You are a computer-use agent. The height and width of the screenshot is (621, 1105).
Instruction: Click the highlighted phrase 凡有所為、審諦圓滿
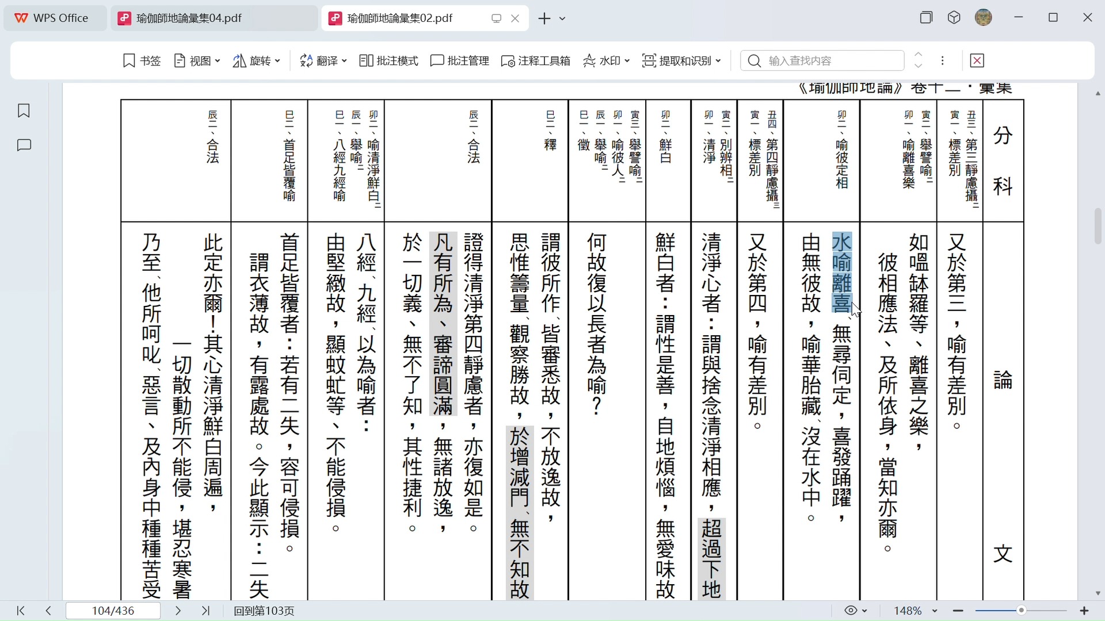tap(443, 323)
